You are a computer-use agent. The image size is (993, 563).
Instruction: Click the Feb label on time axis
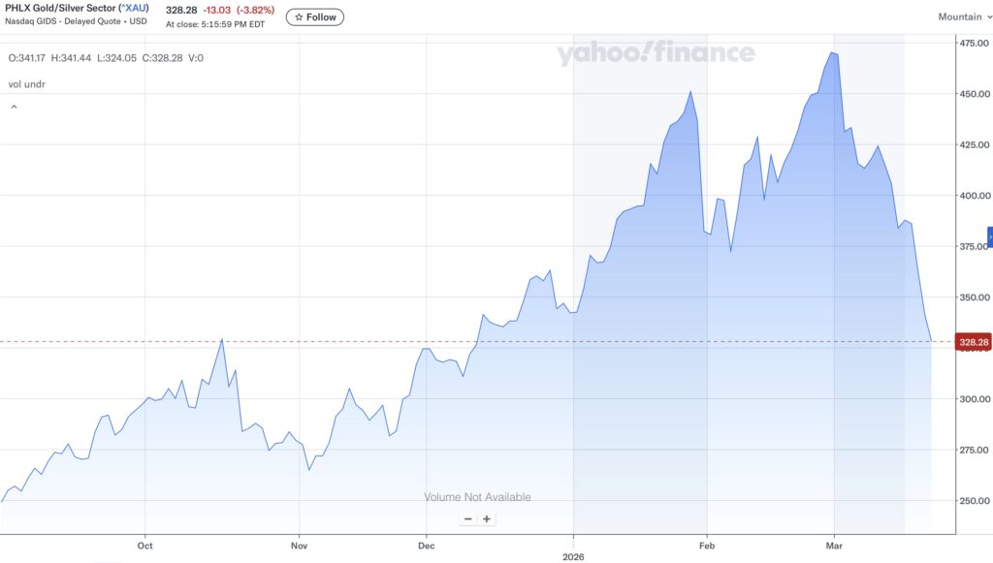705,547
